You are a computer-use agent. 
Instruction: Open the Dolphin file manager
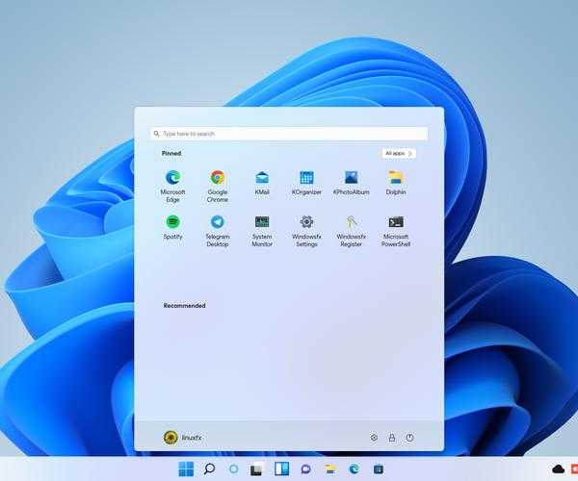pos(396,178)
